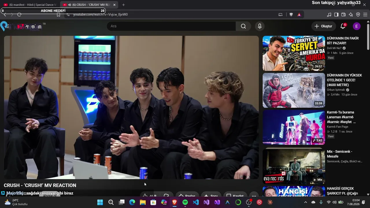Open a new browser tab
The width and height of the screenshot is (370, 208).
point(123,5)
